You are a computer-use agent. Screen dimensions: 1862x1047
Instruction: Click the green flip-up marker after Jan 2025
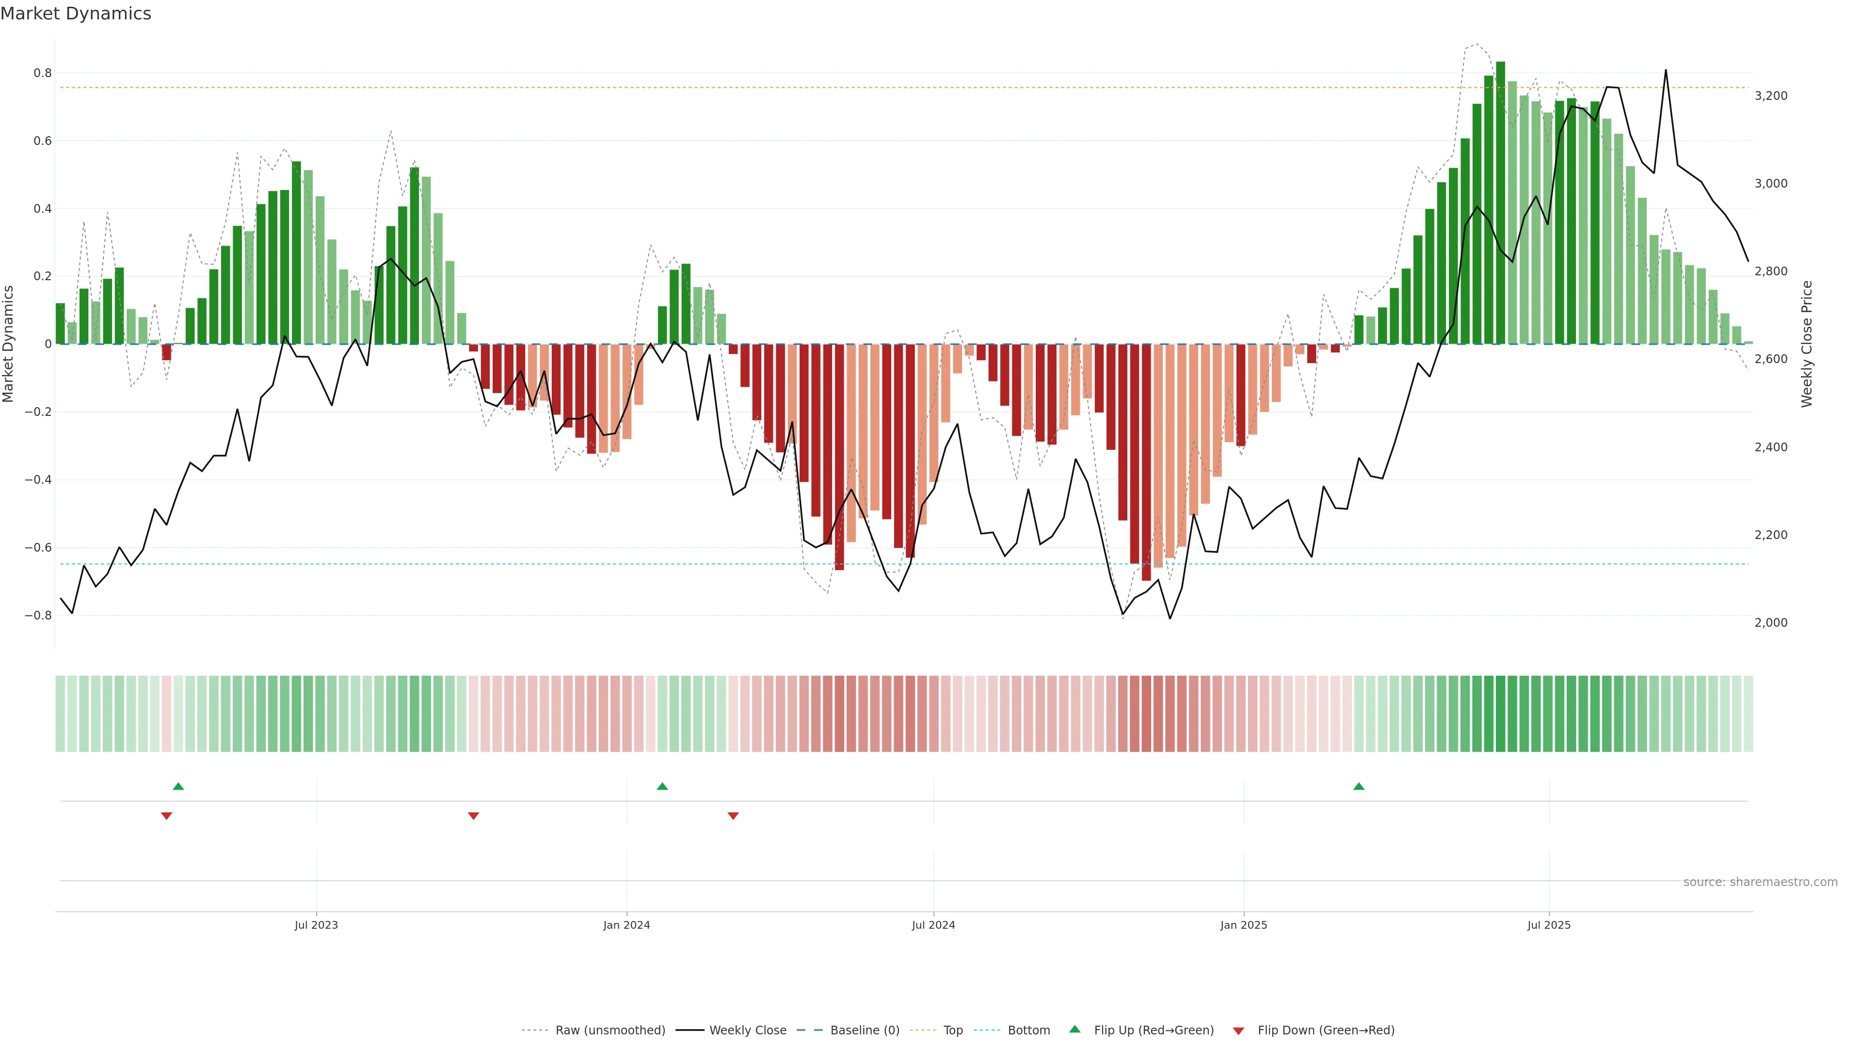point(1359,786)
